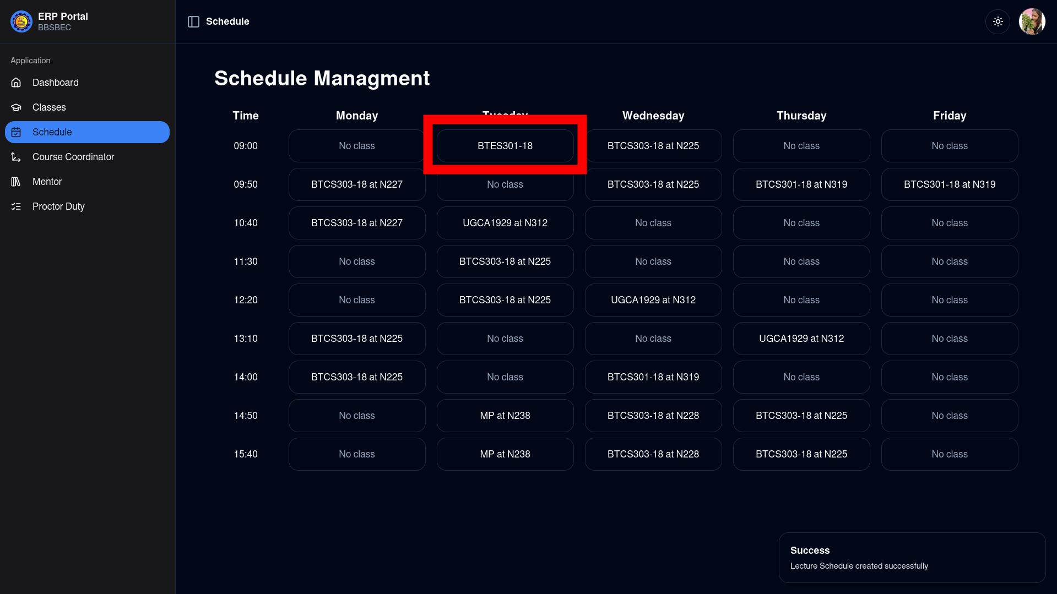Click the Wednesday 14:00 BTCS301-18 at N319 slot
1057x594 pixels.
tap(653, 377)
